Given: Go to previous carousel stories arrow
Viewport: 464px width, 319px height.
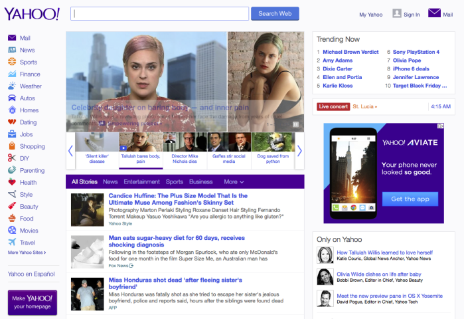Looking at the screenshot, I should tap(70, 151).
